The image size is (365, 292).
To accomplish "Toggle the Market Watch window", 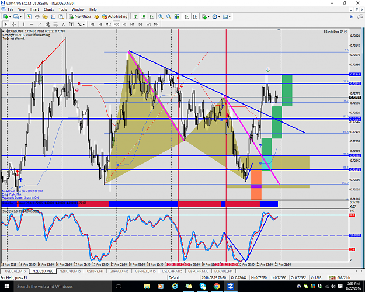I will 29,16.
